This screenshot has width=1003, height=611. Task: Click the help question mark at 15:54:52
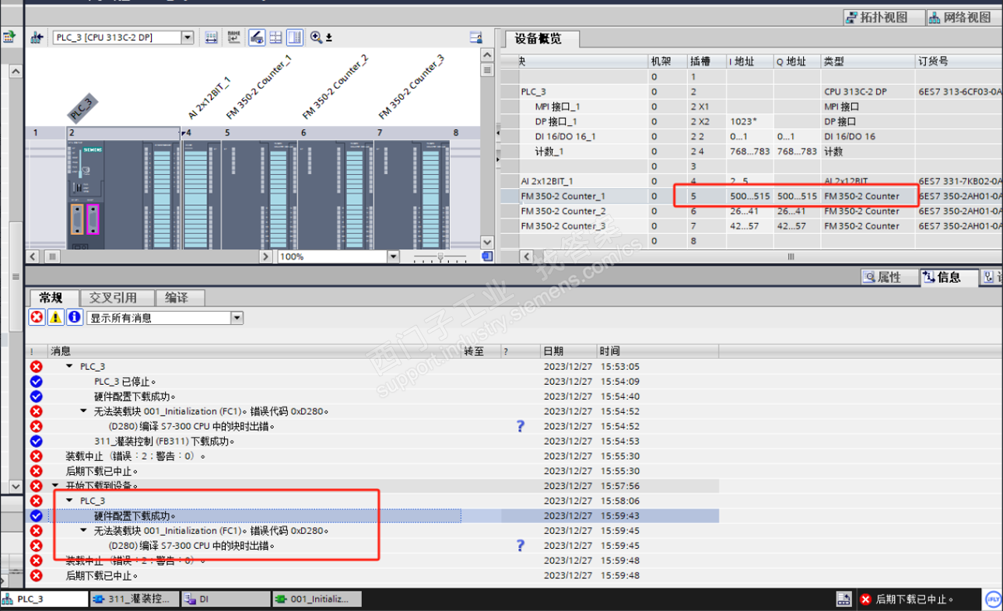(521, 426)
